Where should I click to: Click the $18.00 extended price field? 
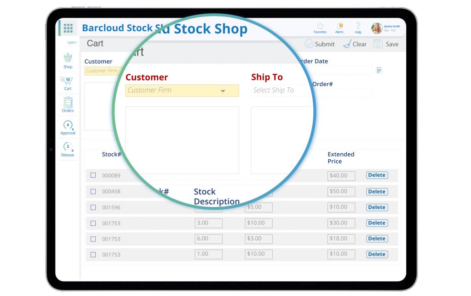pos(341,239)
